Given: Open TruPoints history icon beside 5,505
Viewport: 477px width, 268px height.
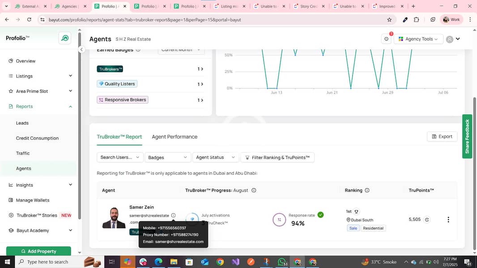Looking at the screenshot, I should pos(427,219).
